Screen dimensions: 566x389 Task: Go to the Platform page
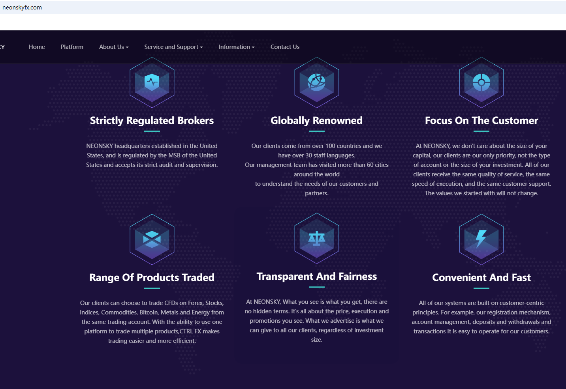(72, 47)
